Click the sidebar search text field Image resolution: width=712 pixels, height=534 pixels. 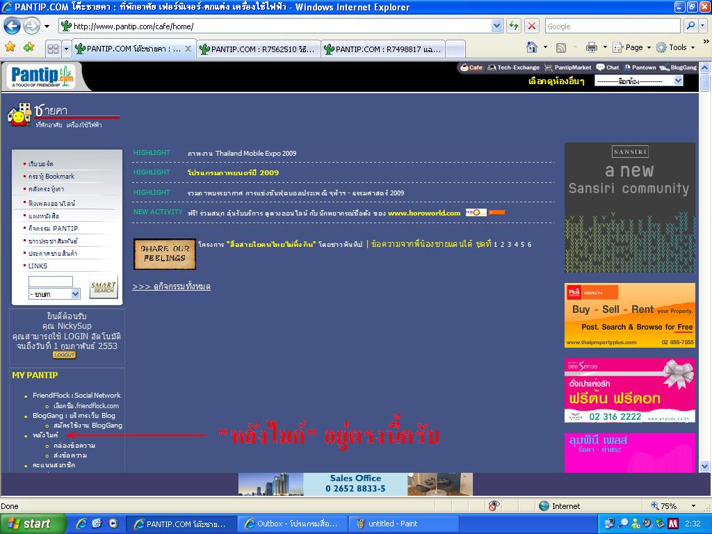coord(50,281)
